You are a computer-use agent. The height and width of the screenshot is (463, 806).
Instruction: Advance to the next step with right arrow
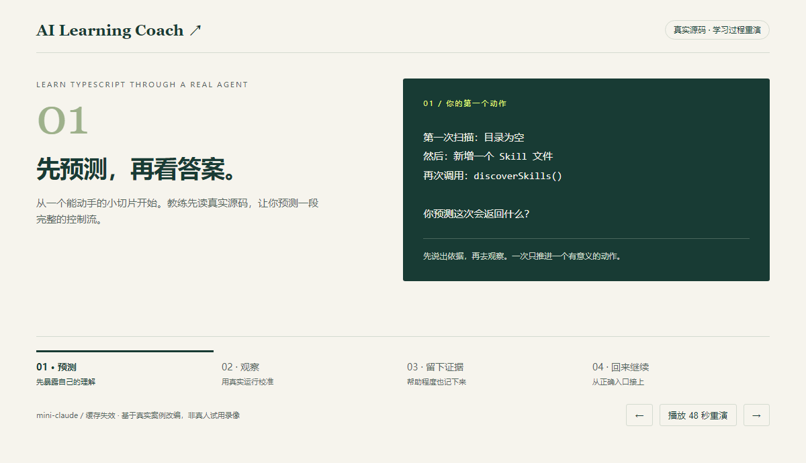(756, 415)
